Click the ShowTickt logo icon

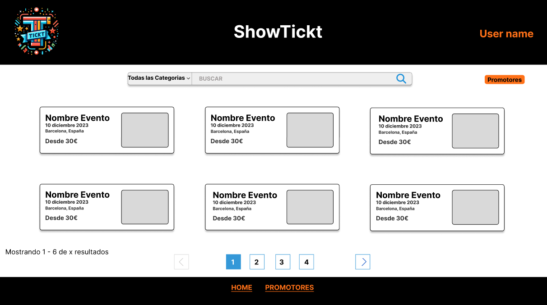tap(37, 31)
